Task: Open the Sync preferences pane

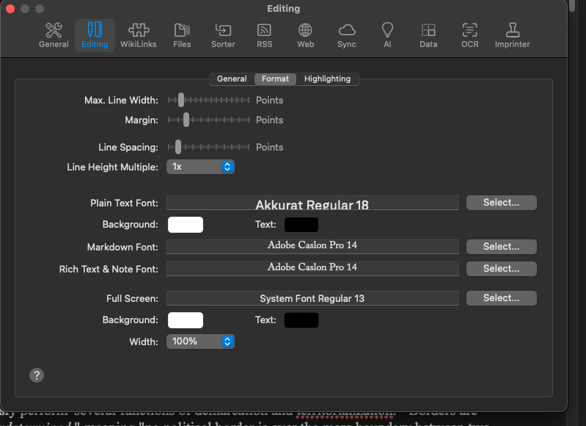Action: pos(346,35)
